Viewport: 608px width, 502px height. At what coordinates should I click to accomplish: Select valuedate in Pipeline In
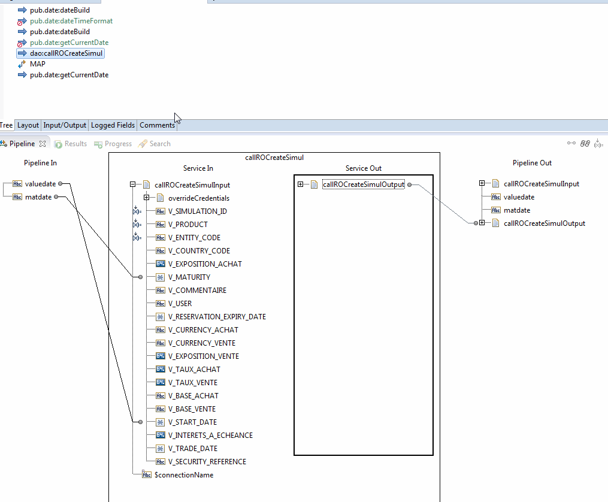(x=40, y=184)
